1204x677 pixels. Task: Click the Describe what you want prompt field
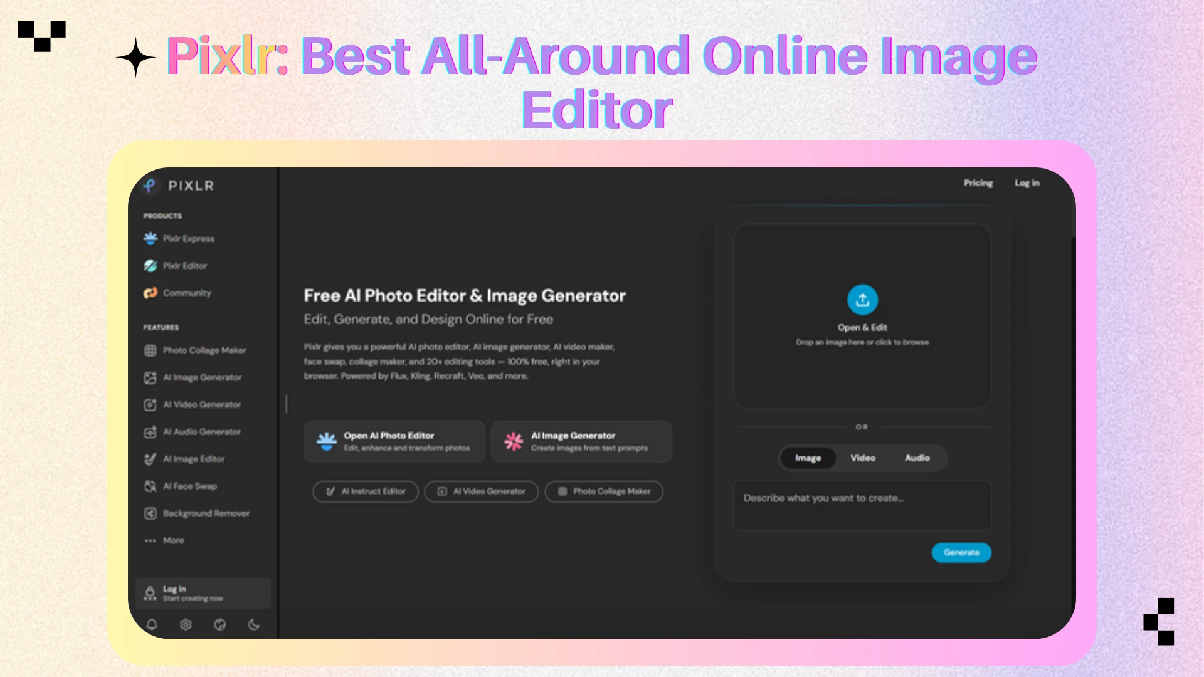pos(862,505)
